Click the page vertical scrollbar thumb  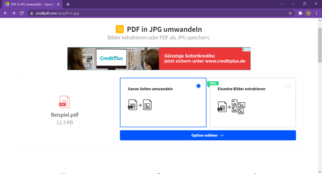[x=320, y=45]
